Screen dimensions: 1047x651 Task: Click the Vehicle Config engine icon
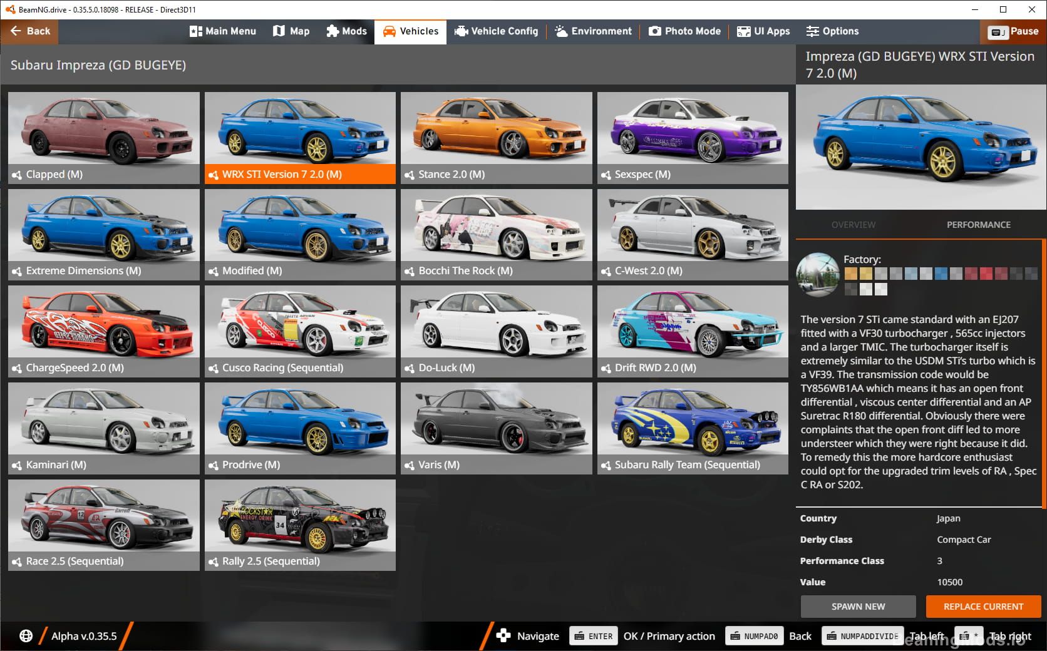[x=461, y=31]
